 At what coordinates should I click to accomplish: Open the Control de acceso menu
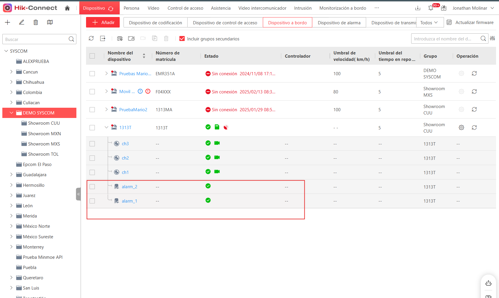pos(185,8)
